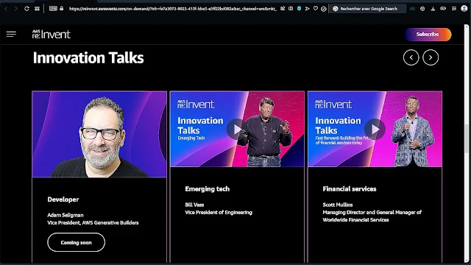Click the Developer card title

pos(63,199)
